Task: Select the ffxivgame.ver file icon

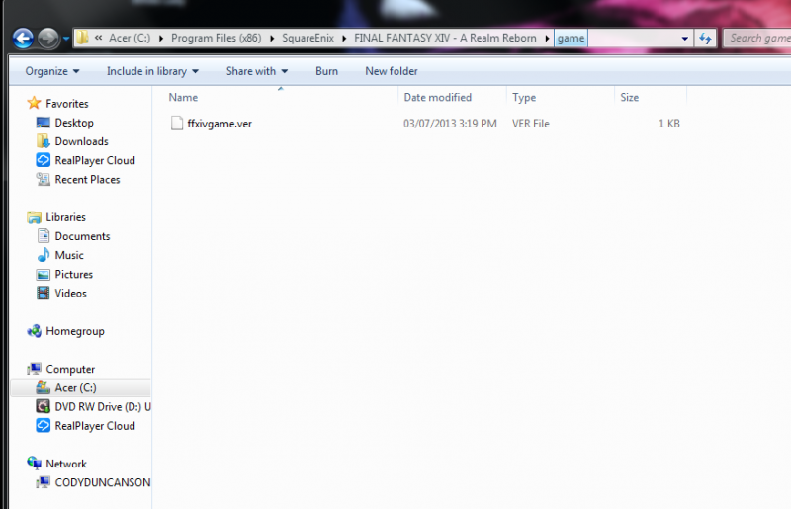Action: [177, 124]
